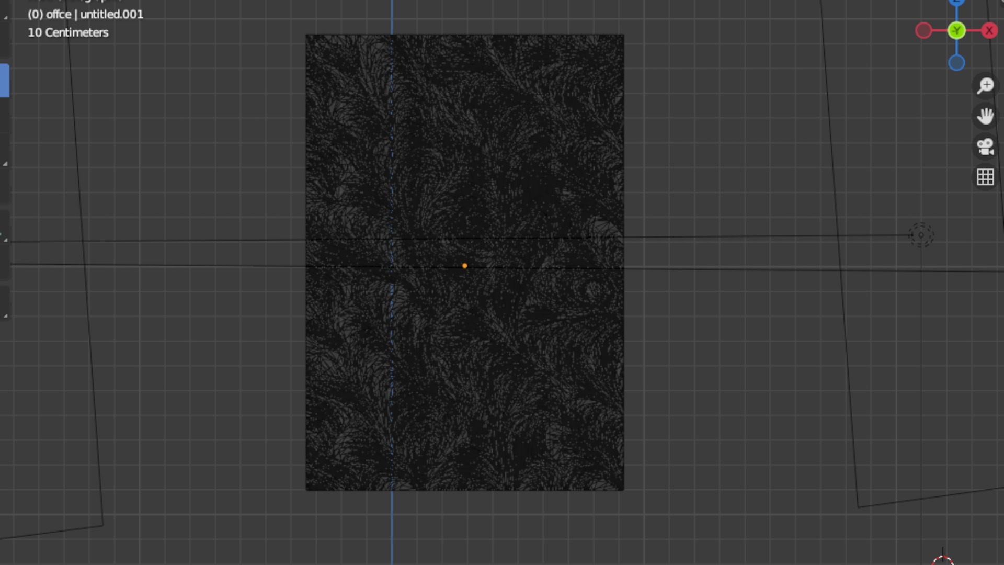Expand the bottommost toolbar group triangle

click(5, 316)
